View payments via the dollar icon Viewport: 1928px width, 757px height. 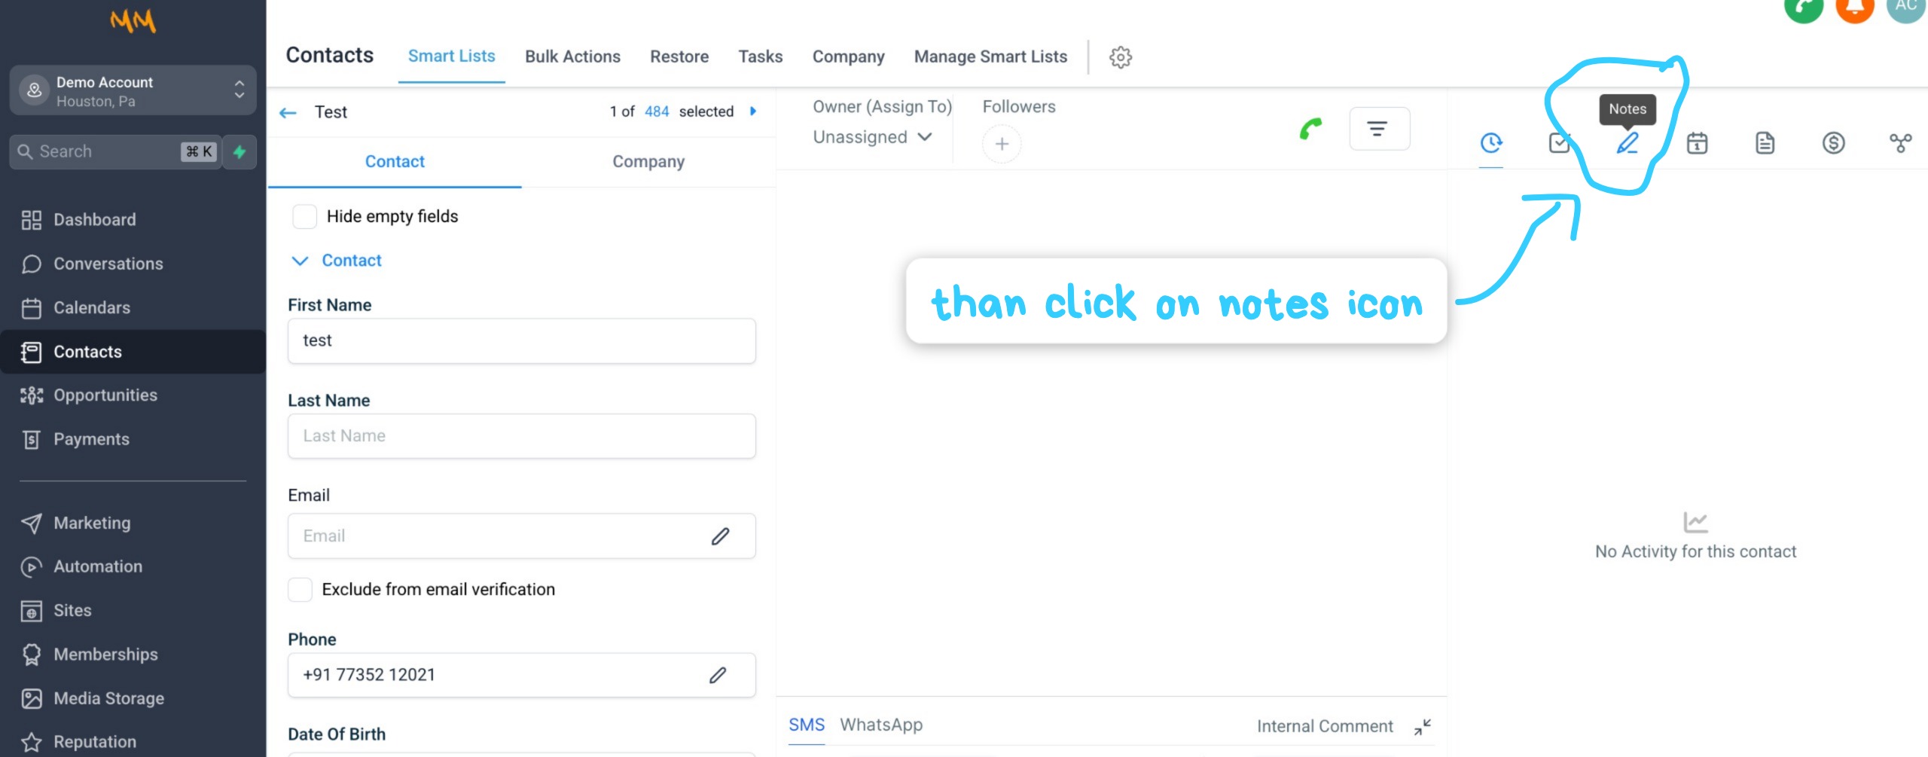1835,143
